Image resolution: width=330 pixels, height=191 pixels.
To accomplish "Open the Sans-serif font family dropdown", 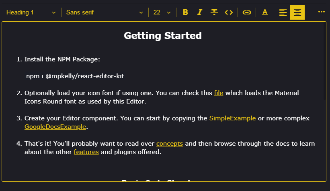I will [105, 12].
